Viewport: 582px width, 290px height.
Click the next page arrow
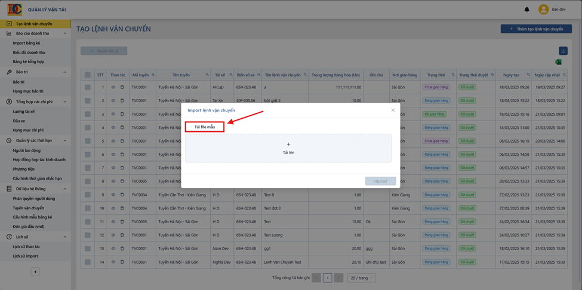click(x=338, y=277)
